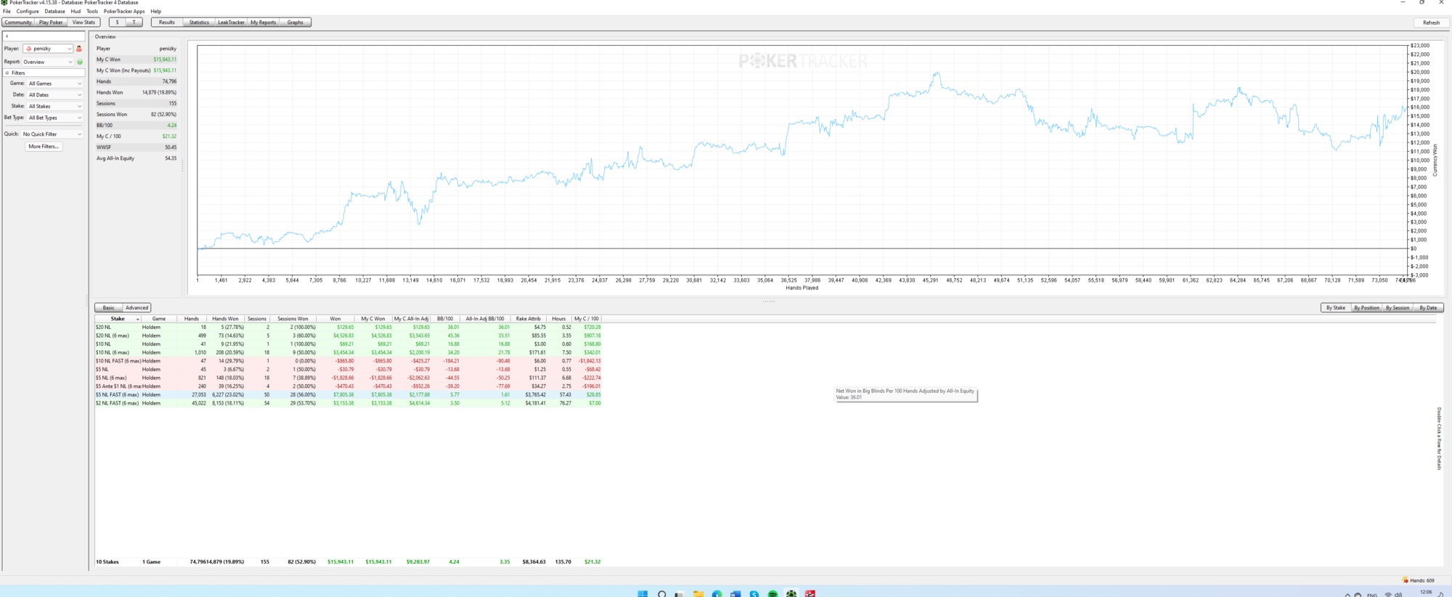Toggle the tournament 'T' mode button

click(x=134, y=23)
